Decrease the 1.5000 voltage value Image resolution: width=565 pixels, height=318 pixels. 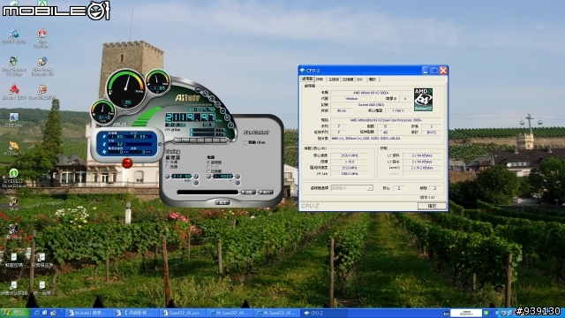pos(208,177)
